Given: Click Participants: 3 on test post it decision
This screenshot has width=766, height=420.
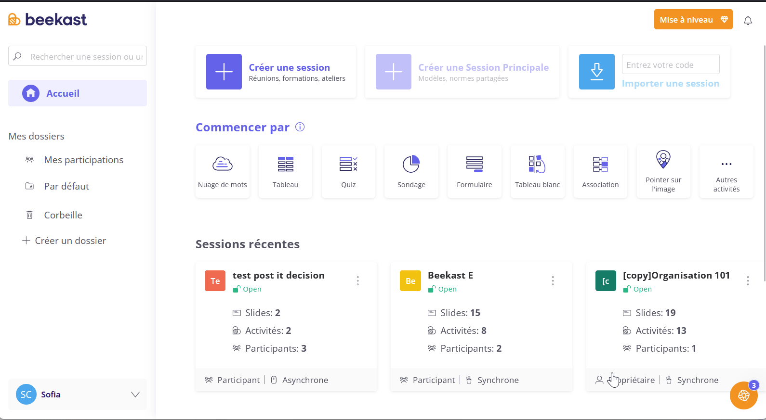Looking at the screenshot, I should [270, 348].
